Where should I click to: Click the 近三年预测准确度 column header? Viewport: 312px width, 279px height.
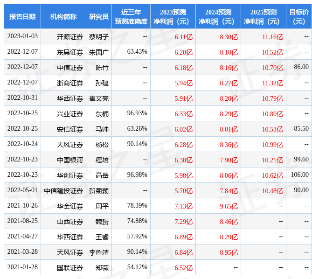(x=131, y=16)
